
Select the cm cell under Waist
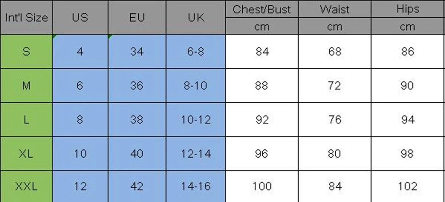click(x=335, y=26)
